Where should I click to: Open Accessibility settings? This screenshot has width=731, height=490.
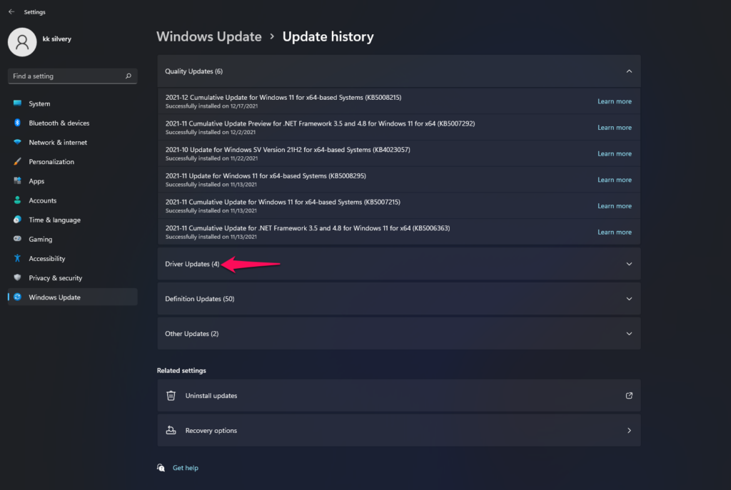pyautogui.click(x=72, y=258)
